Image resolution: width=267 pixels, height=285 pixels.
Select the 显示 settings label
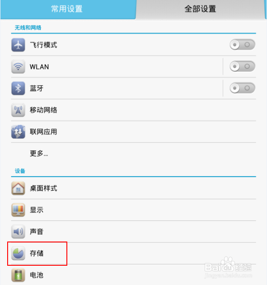(x=37, y=210)
